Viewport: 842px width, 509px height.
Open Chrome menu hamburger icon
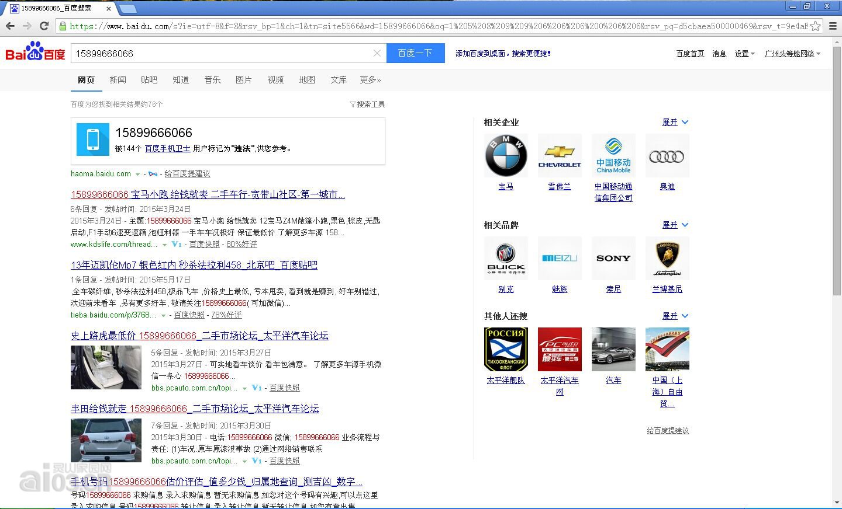(x=833, y=26)
